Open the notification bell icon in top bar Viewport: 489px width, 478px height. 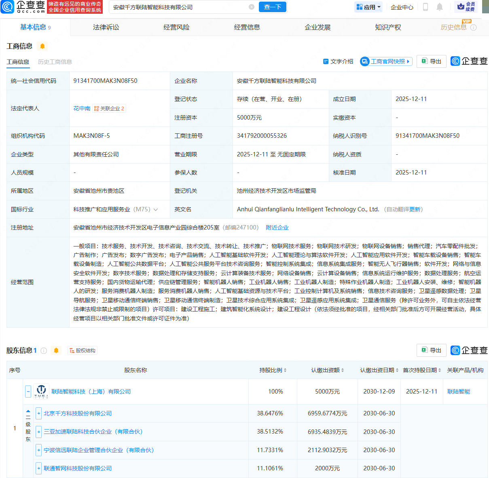[439, 7]
